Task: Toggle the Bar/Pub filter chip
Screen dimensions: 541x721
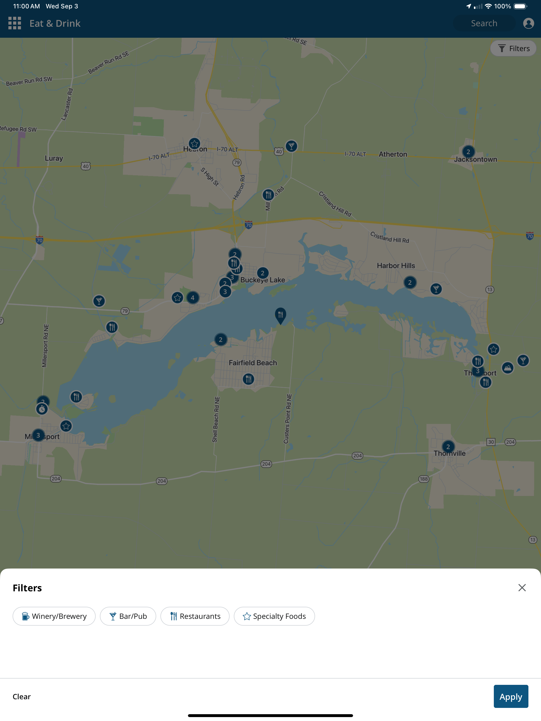Action: (x=128, y=616)
